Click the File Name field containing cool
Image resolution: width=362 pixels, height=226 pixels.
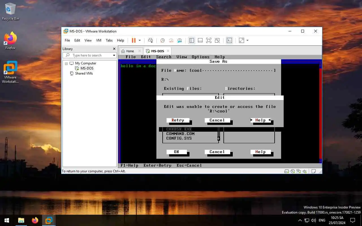click(232, 71)
